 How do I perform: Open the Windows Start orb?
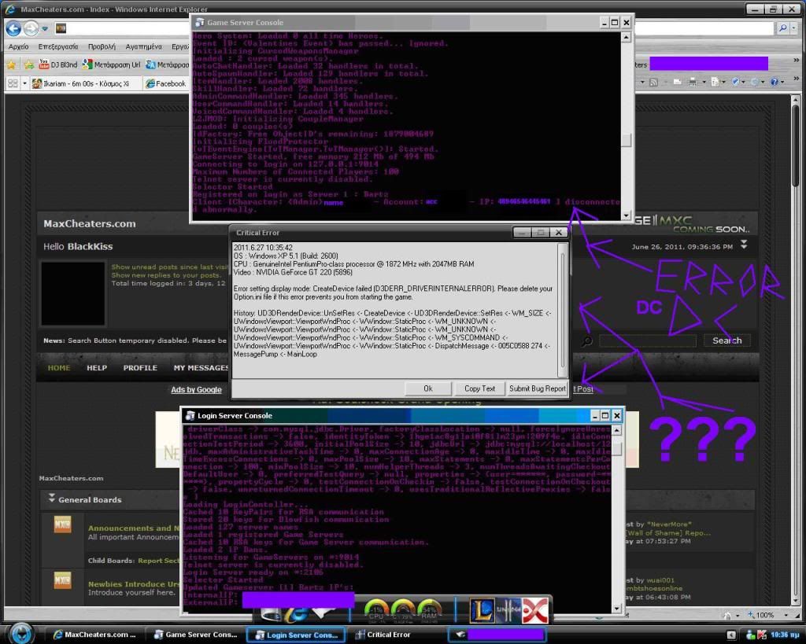pyautogui.click(x=20, y=632)
